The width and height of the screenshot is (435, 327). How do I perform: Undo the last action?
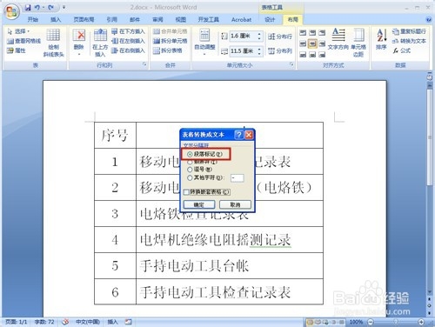(37, 8)
